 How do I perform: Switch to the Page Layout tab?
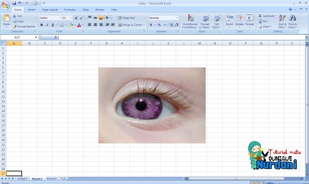click(50, 10)
